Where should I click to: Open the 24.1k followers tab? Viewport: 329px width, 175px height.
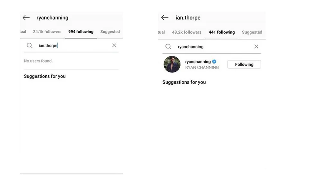click(47, 32)
